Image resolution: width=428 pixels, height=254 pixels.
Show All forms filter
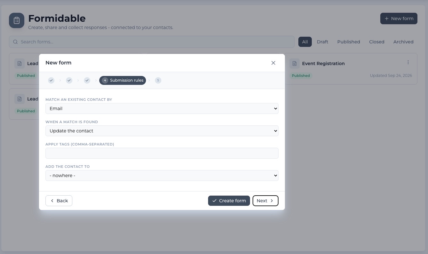(x=305, y=42)
